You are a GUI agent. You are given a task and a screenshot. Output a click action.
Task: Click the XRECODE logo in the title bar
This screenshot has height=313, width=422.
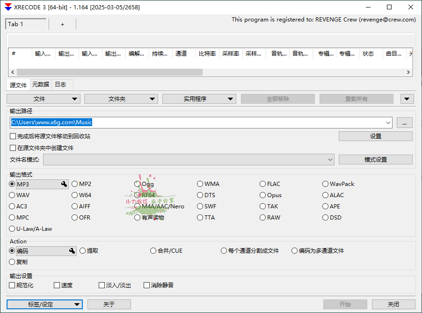pyautogui.click(x=7, y=7)
